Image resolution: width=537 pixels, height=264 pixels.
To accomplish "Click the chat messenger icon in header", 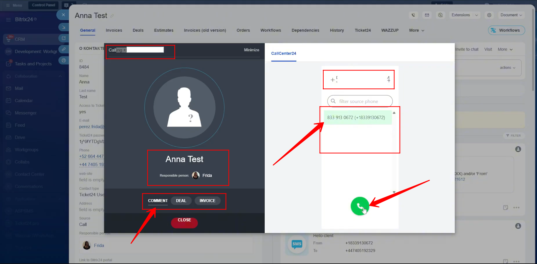I will (x=440, y=15).
